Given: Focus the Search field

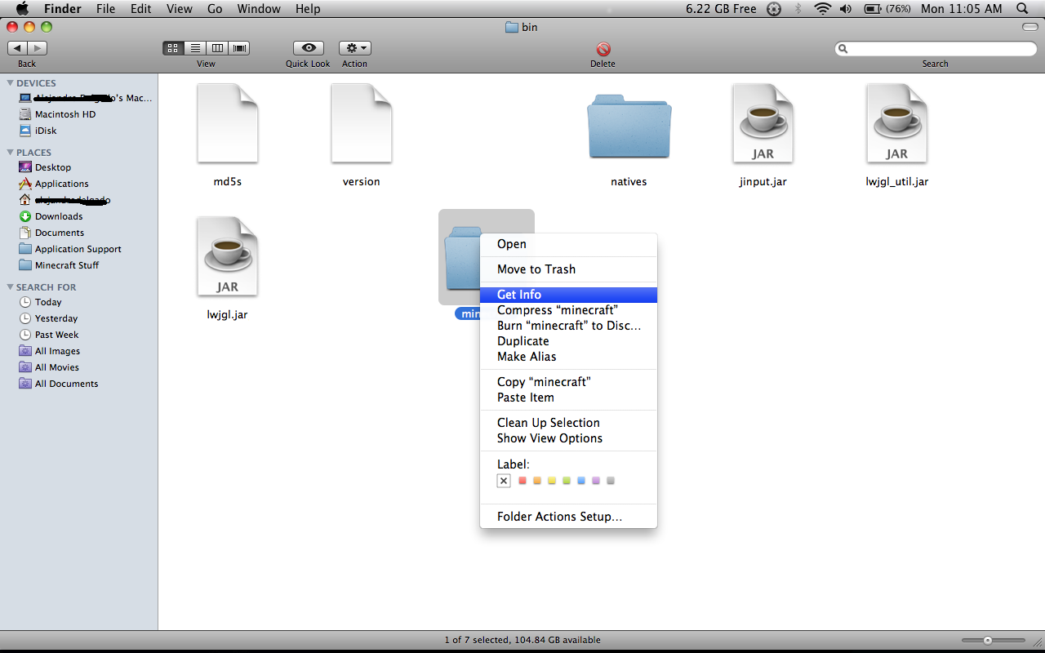Looking at the screenshot, I should tap(936, 49).
